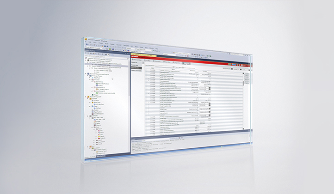This screenshot has width=334, height=194.
Task: Select the red Outputs folder icon
Action: [x=99, y=139]
